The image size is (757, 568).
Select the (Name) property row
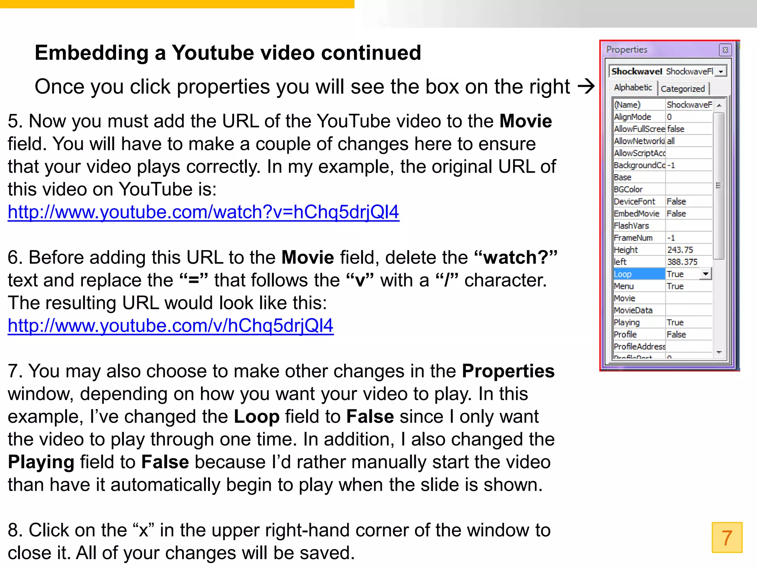pos(663,105)
